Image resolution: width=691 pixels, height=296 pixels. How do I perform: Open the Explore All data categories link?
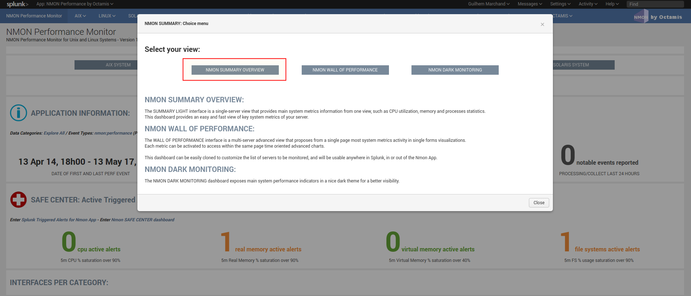click(x=54, y=133)
